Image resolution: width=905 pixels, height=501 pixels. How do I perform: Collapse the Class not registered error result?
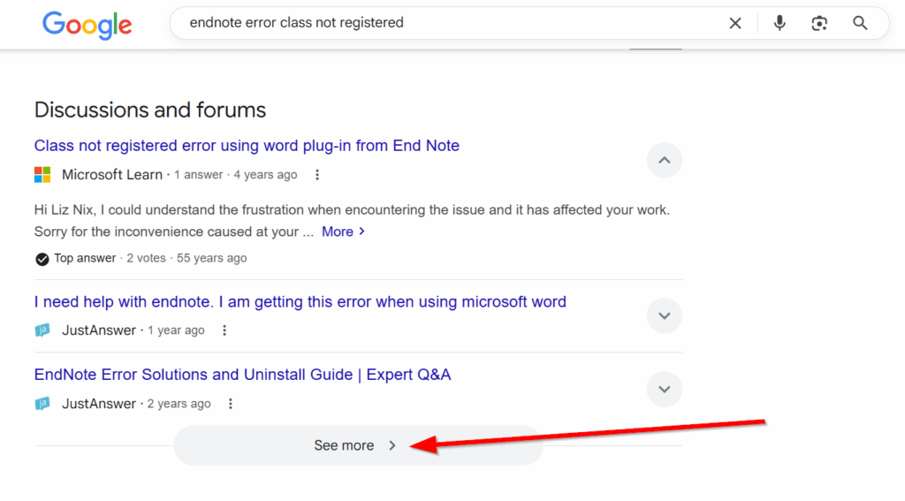[x=665, y=161]
